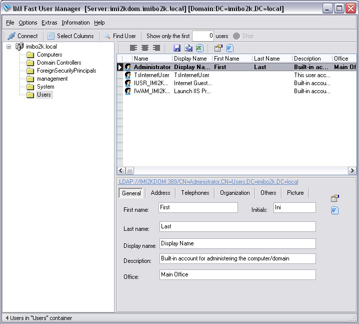Click the Last name input field
Image resolution: width=359 pixels, height=324 pixels.
pyautogui.click(x=237, y=226)
